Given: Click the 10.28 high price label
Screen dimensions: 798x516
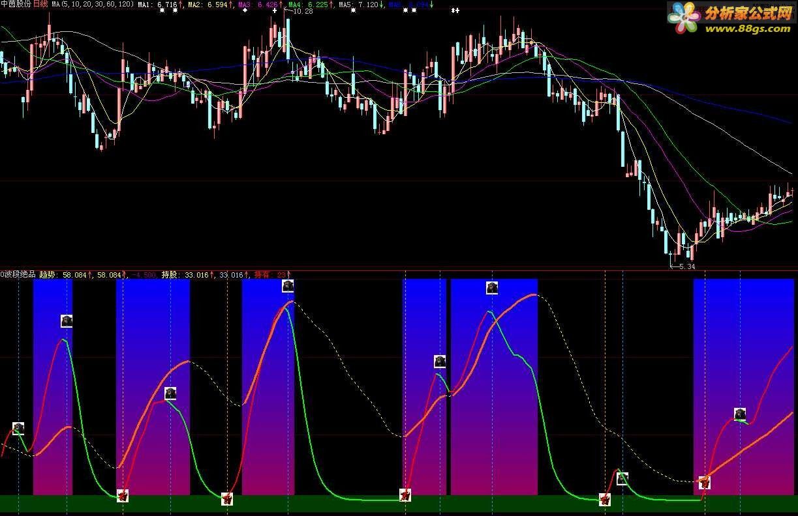Looking at the screenshot, I should coord(303,11).
